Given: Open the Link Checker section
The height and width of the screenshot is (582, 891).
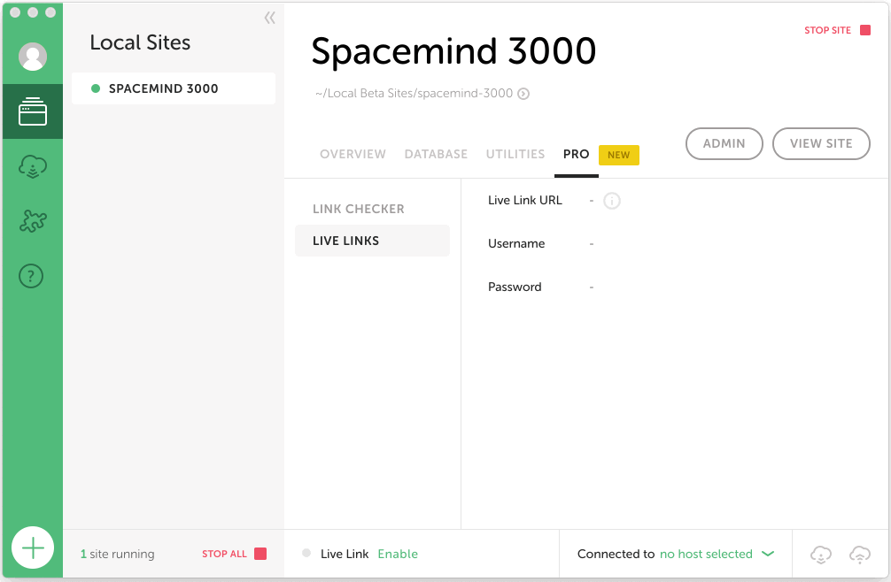Looking at the screenshot, I should click(x=359, y=210).
